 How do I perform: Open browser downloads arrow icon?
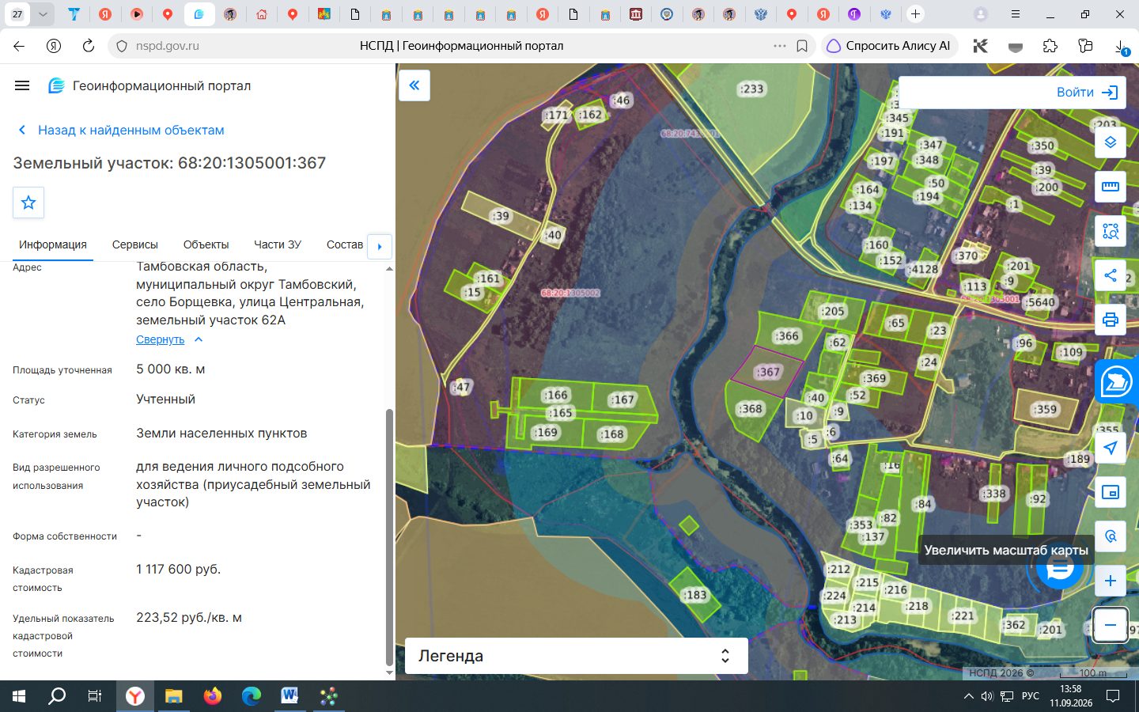[1122, 47]
